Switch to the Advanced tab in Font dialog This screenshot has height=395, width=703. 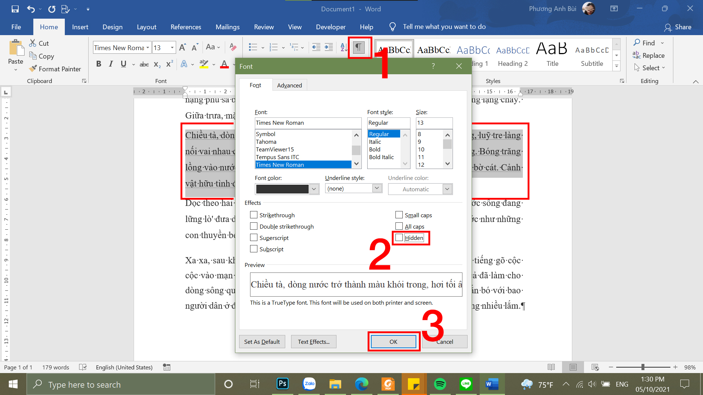coord(289,85)
